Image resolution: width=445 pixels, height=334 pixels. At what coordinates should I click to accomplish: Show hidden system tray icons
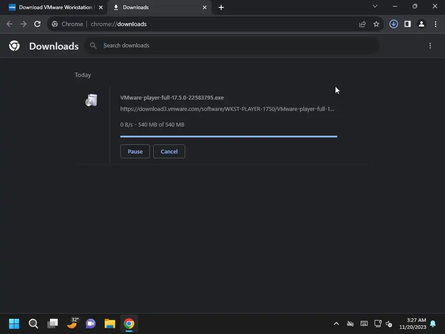pos(336,324)
